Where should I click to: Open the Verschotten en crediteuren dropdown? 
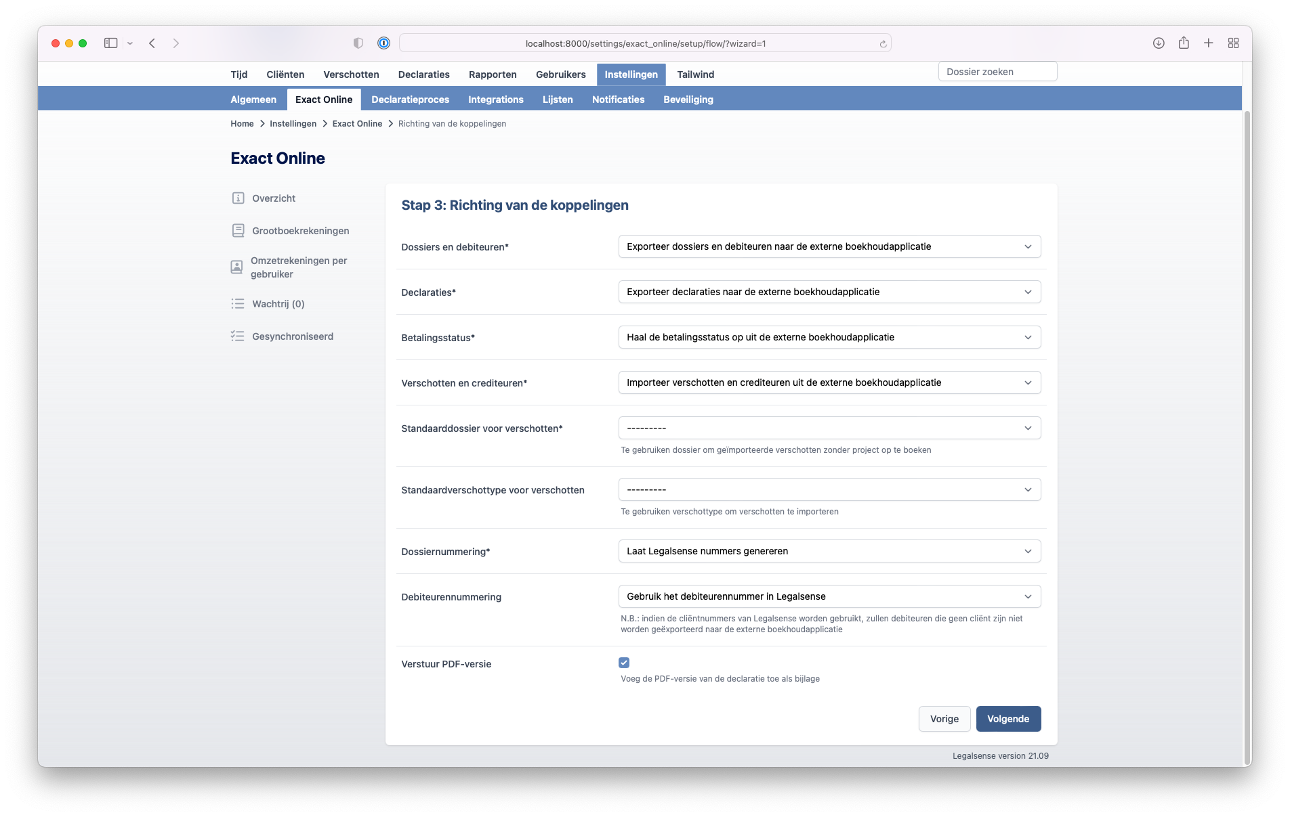(x=829, y=382)
